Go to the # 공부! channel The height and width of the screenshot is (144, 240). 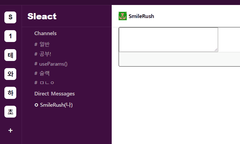43,54
